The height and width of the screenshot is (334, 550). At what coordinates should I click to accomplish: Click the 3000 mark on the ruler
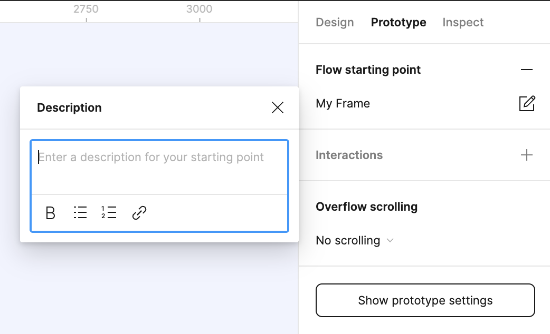pyautogui.click(x=199, y=9)
